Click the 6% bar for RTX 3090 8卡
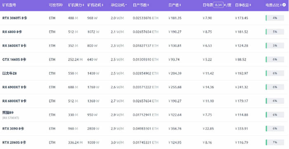This screenshot has width=289, height=149. tap(275, 128)
